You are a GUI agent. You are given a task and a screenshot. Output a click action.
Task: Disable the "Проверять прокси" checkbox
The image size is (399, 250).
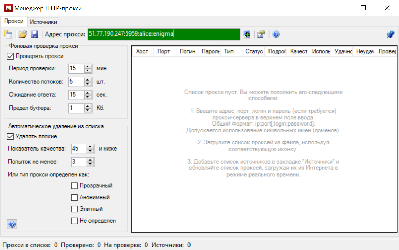[x=10, y=56]
